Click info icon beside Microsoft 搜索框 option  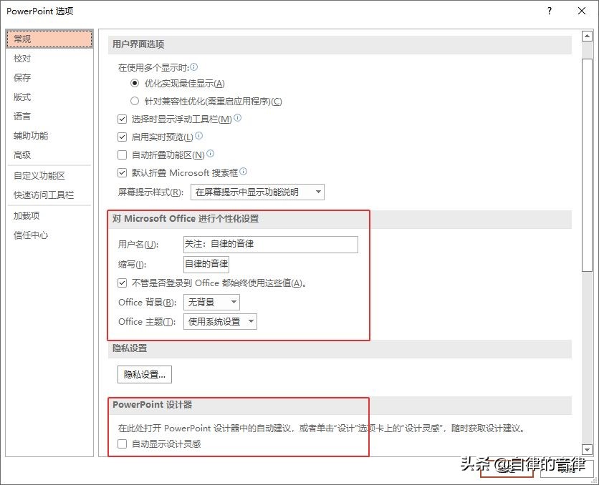click(x=244, y=171)
